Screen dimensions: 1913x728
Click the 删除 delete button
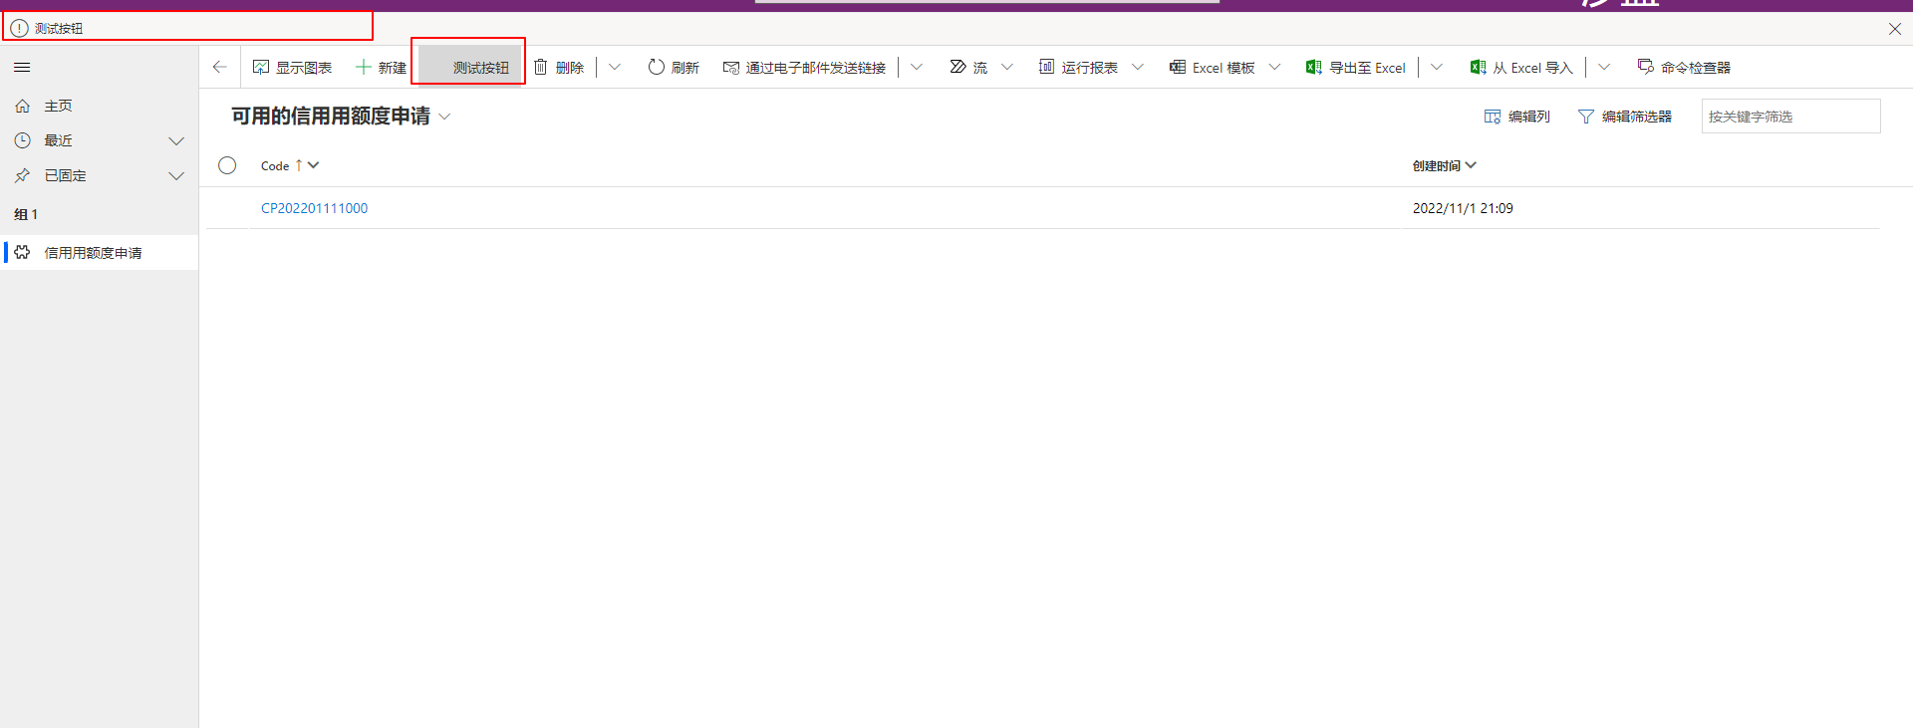tap(559, 67)
